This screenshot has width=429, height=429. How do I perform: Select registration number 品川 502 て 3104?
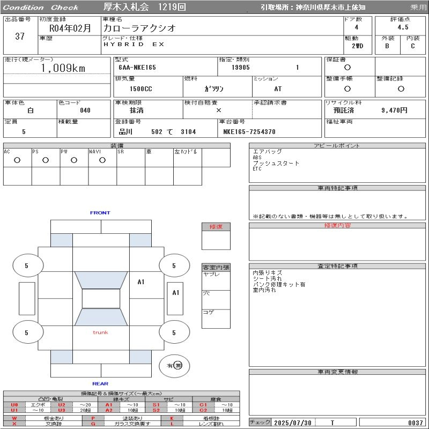point(157,132)
